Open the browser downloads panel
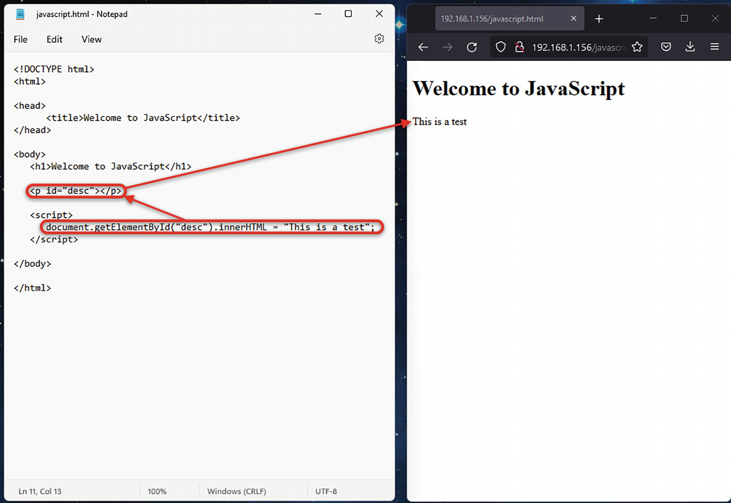731x503 pixels. click(x=690, y=47)
